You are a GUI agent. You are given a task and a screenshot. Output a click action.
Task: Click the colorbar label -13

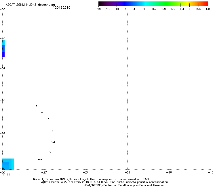[107, 9]
